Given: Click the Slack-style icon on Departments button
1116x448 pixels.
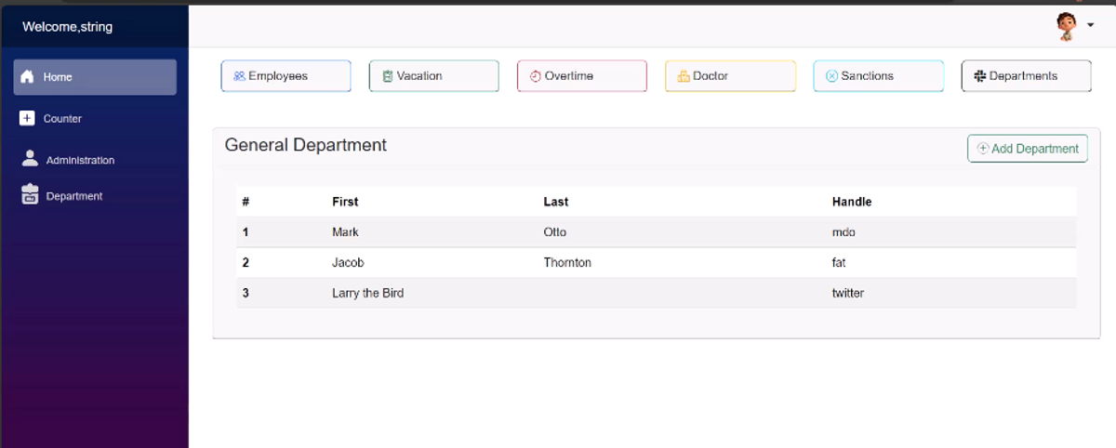Looking at the screenshot, I should click(980, 76).
